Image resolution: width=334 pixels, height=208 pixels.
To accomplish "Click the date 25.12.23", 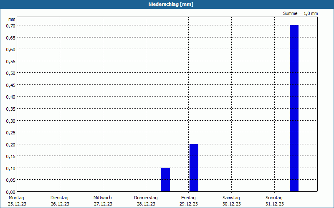I will click(17, 204).
